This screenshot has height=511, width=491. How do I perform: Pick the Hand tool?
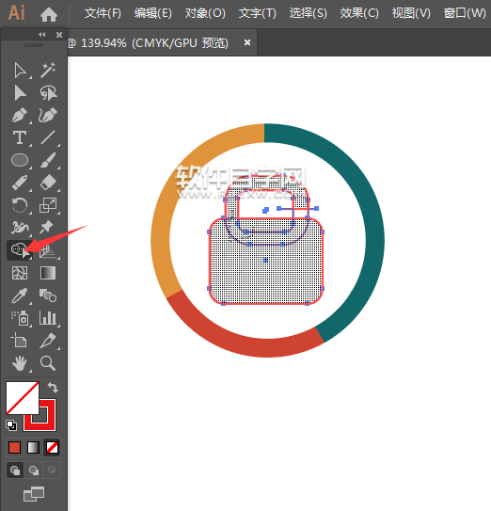click(20, 363)
